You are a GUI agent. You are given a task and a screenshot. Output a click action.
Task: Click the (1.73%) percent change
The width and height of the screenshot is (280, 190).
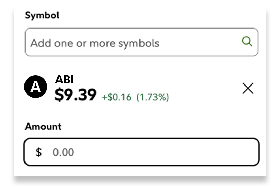pos(153,98)
